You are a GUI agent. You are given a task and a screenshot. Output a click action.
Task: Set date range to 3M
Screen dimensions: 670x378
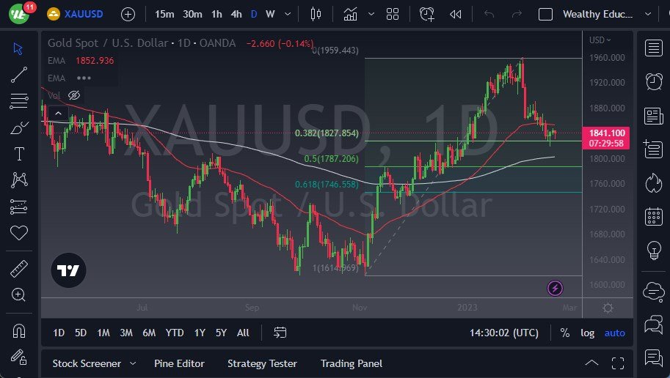(x=126, y=333)
